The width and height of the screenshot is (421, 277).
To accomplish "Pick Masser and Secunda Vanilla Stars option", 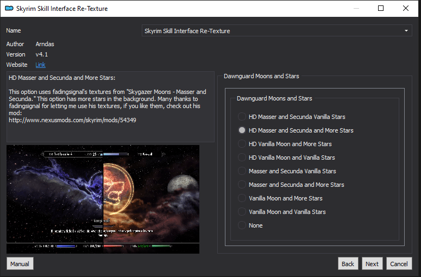I will [287, 171].
